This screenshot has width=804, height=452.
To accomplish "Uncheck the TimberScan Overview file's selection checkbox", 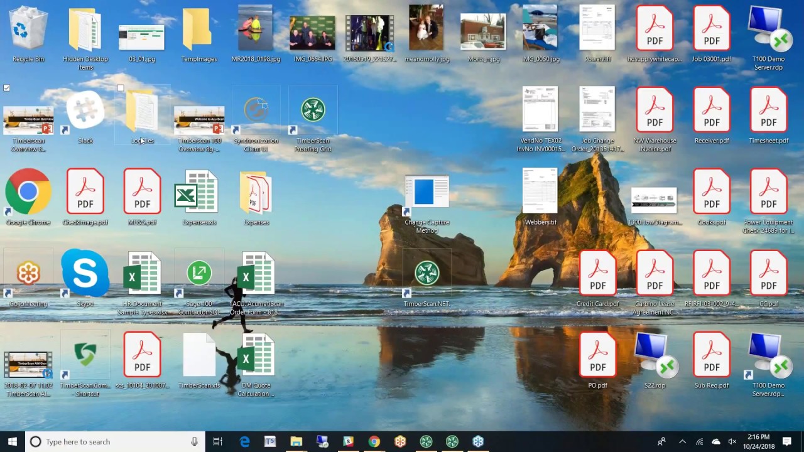I will click(7, 88).
